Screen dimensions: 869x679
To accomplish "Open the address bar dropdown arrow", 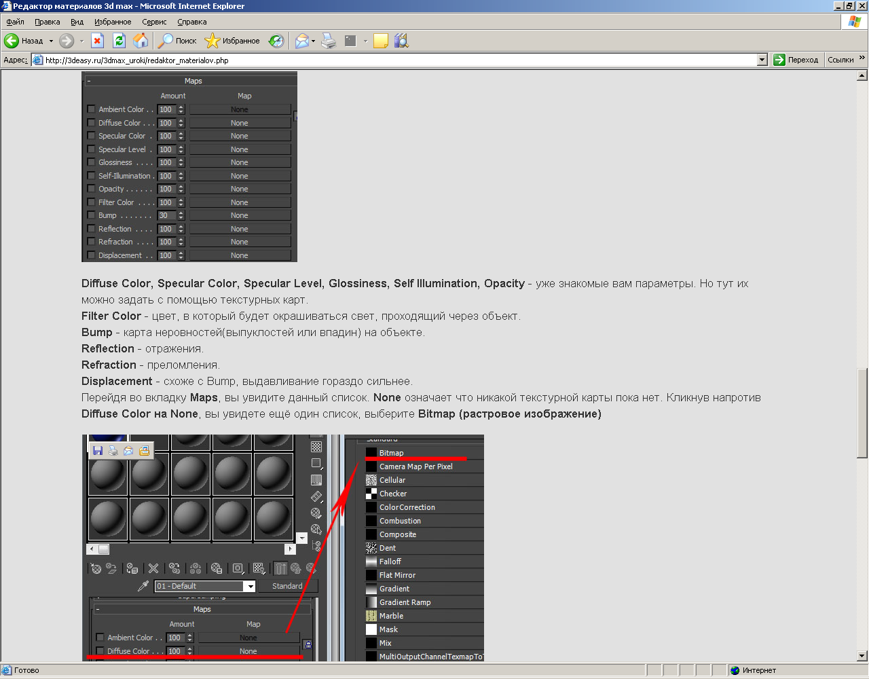I will (762, 60).
